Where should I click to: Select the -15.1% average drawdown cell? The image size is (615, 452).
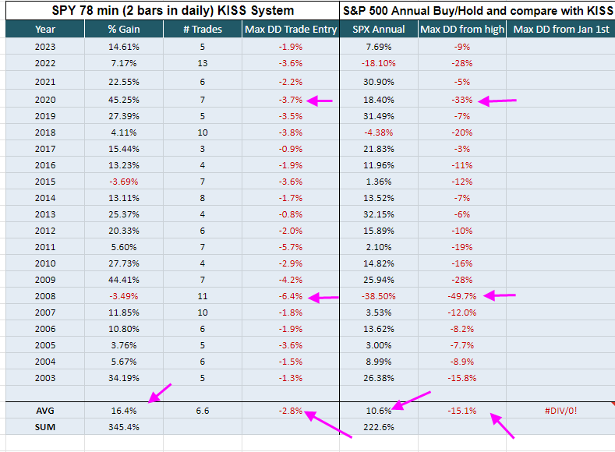tap(462, 411)
